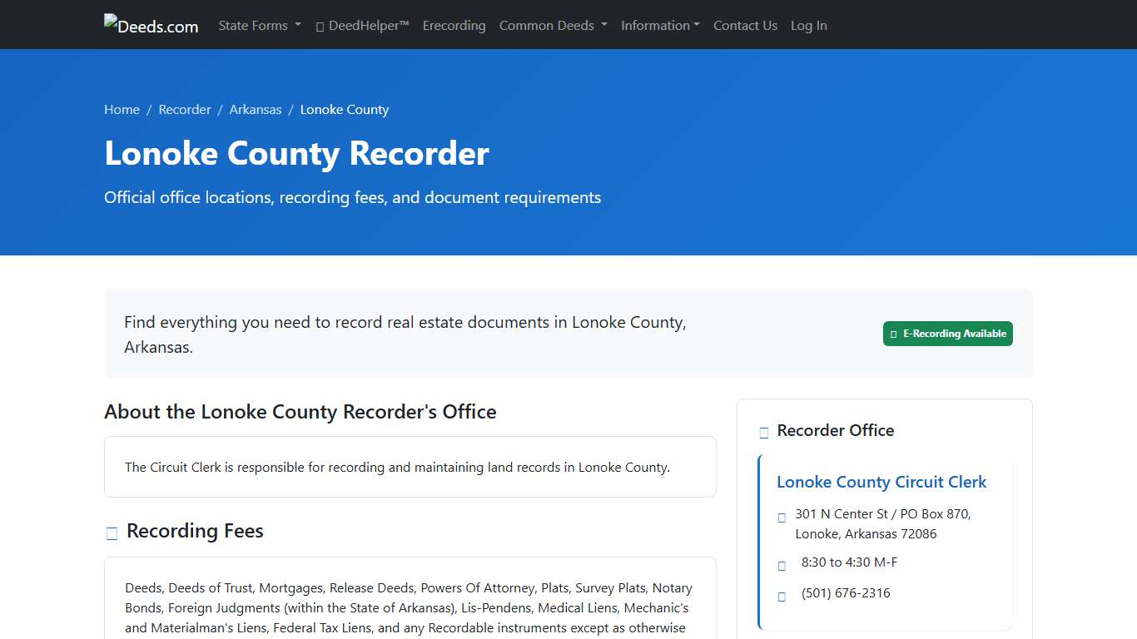Expand the Common Deeds menu
1137x639 pixels.
tap(553, 25)
